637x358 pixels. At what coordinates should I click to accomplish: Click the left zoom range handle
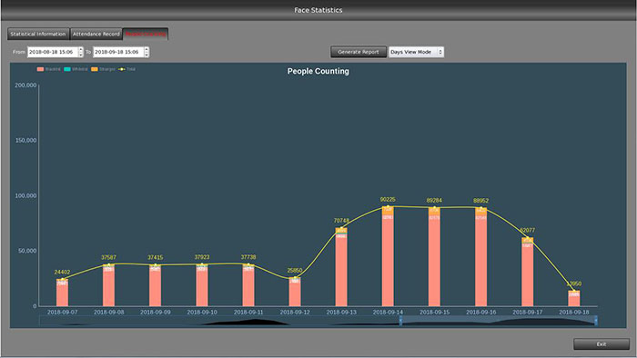(x=400, y=321)
